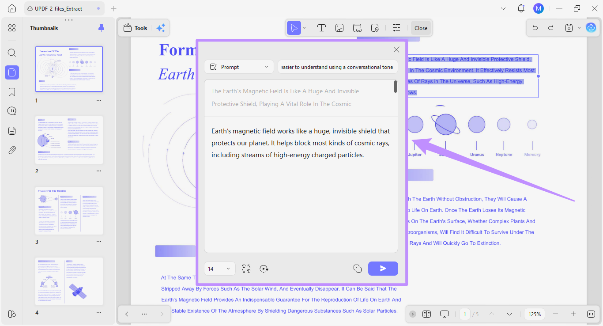Go to previous page with up arrow

(x=491, y=314)
